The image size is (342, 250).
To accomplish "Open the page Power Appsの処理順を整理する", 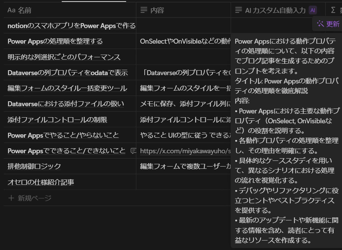I will [x=55, y=41].
